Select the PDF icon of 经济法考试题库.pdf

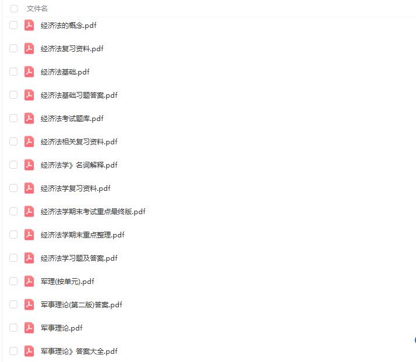pos(29,119)
